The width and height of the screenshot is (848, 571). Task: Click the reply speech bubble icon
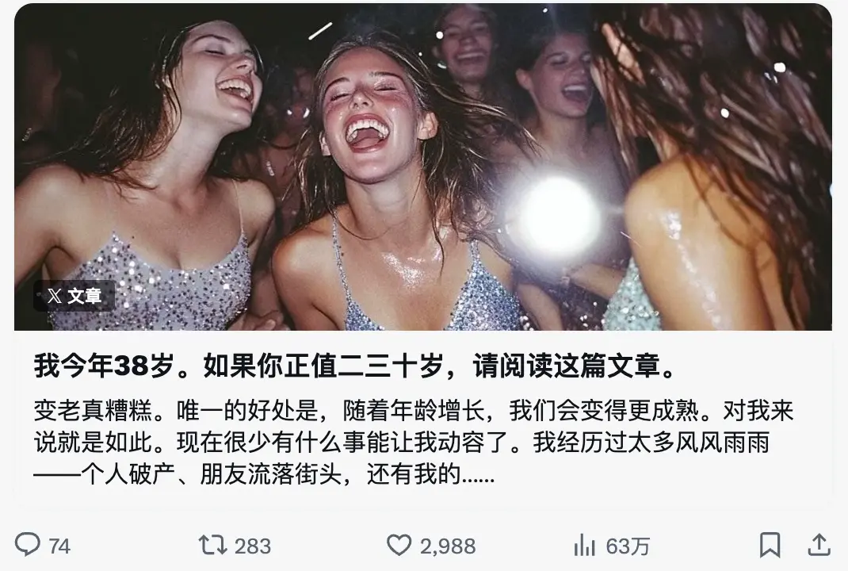point(27,544)
